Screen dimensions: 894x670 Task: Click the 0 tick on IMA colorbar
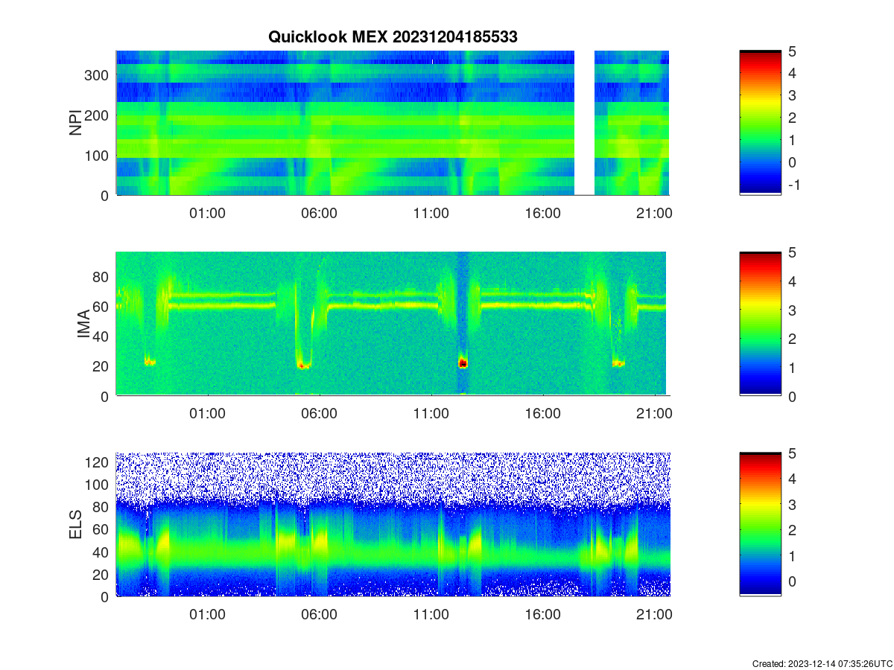coord(793,396)
